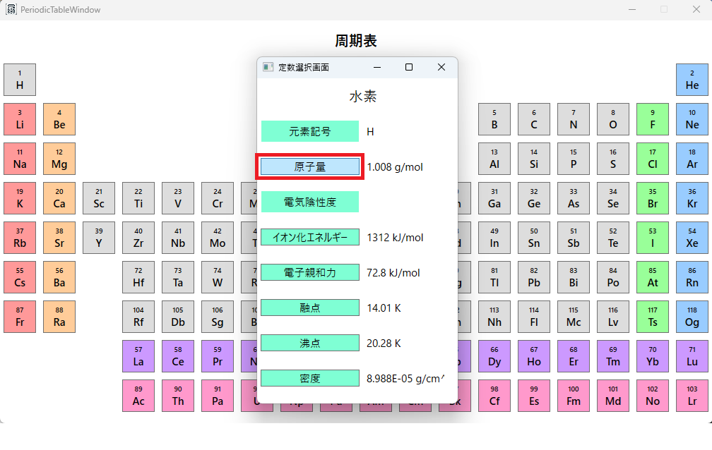
Task: Select krypton Kr element tile
Action: (x=692, y=198)
